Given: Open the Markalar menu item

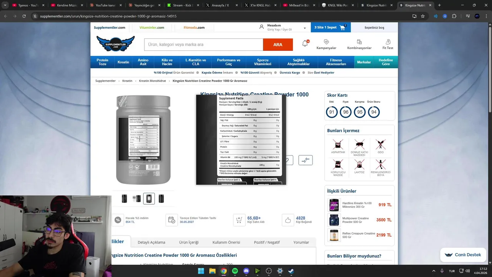Looking at the screenshot, I should pyautogui.click(x=364, y=62).
